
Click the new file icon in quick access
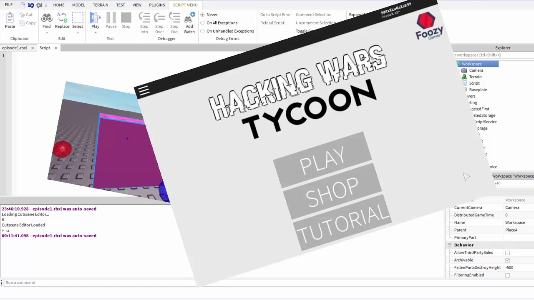(x=23, y=5)
